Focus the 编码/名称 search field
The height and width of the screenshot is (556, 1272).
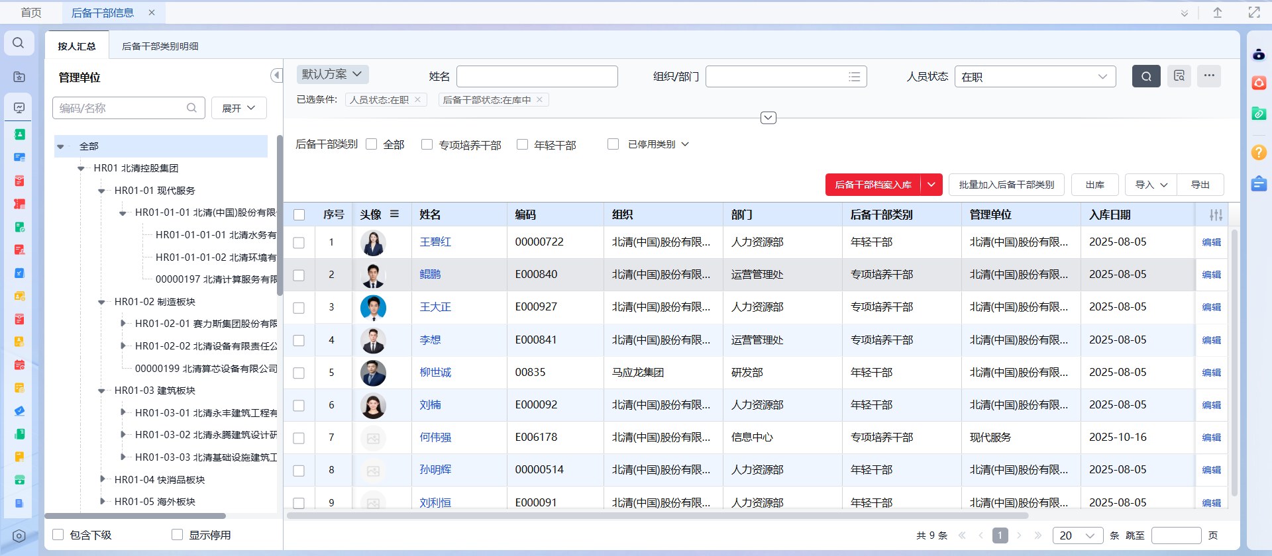coord(129,108)
